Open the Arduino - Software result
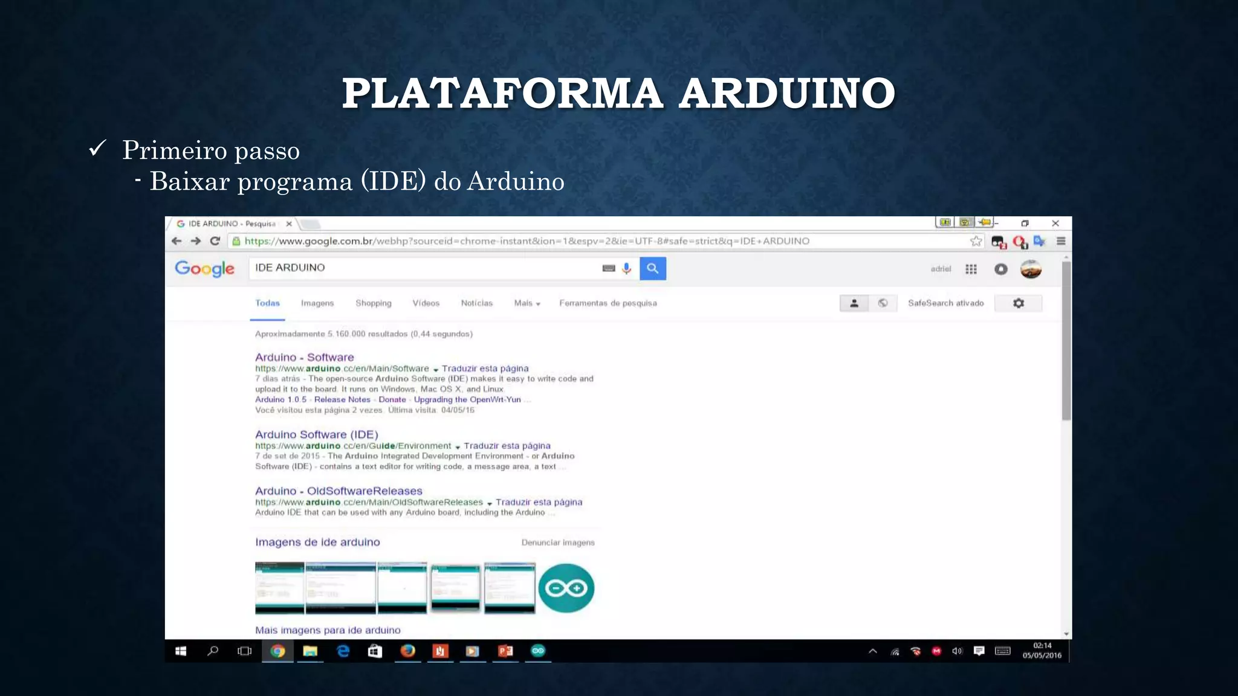The height and width of the screenshot is (696, 1238). coord(305,357)
